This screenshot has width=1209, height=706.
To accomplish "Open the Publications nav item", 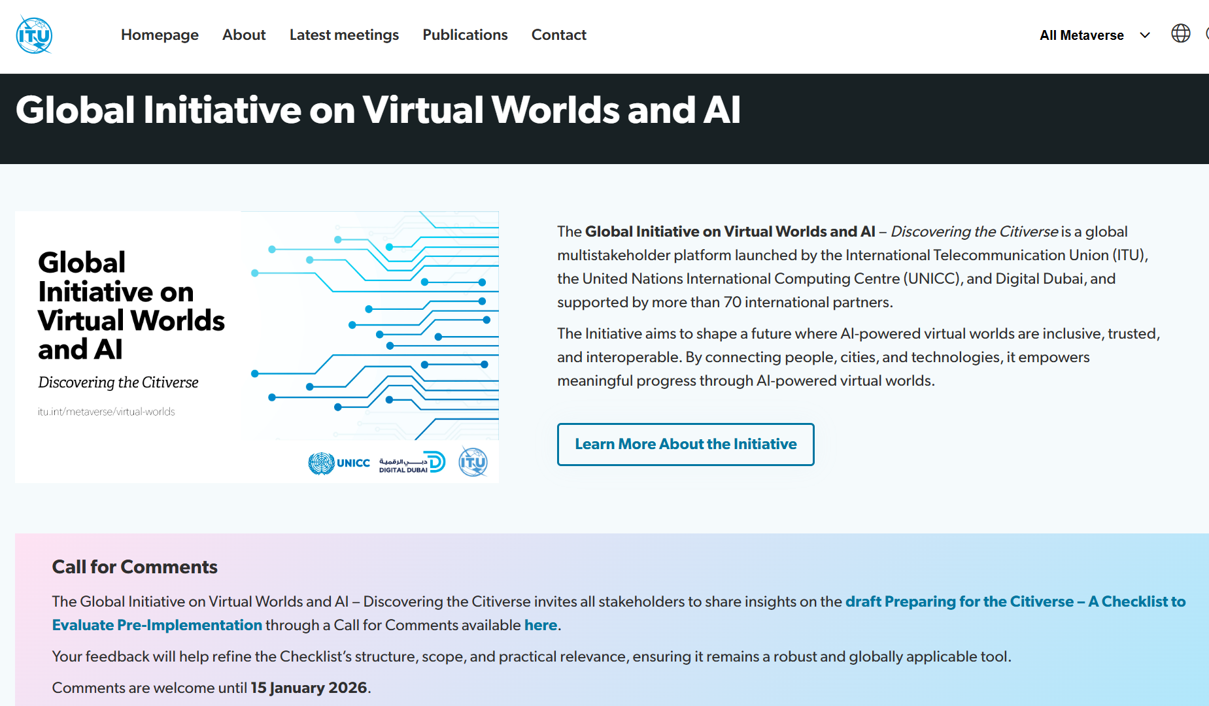I will [x=465, y=35].
